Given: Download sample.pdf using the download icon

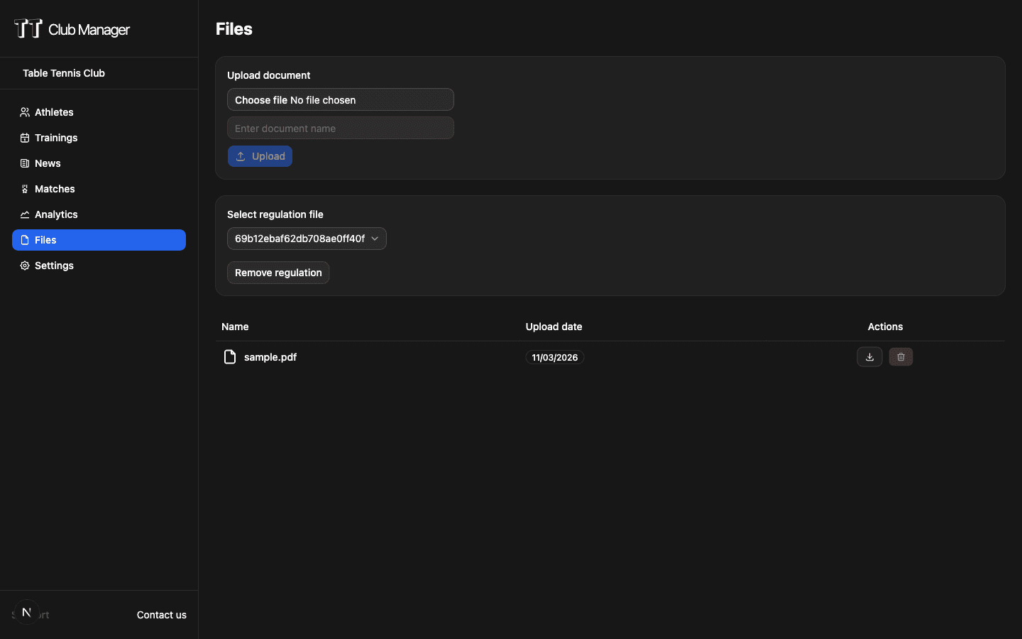Looking at the screenshot, I should coord(869,356).
